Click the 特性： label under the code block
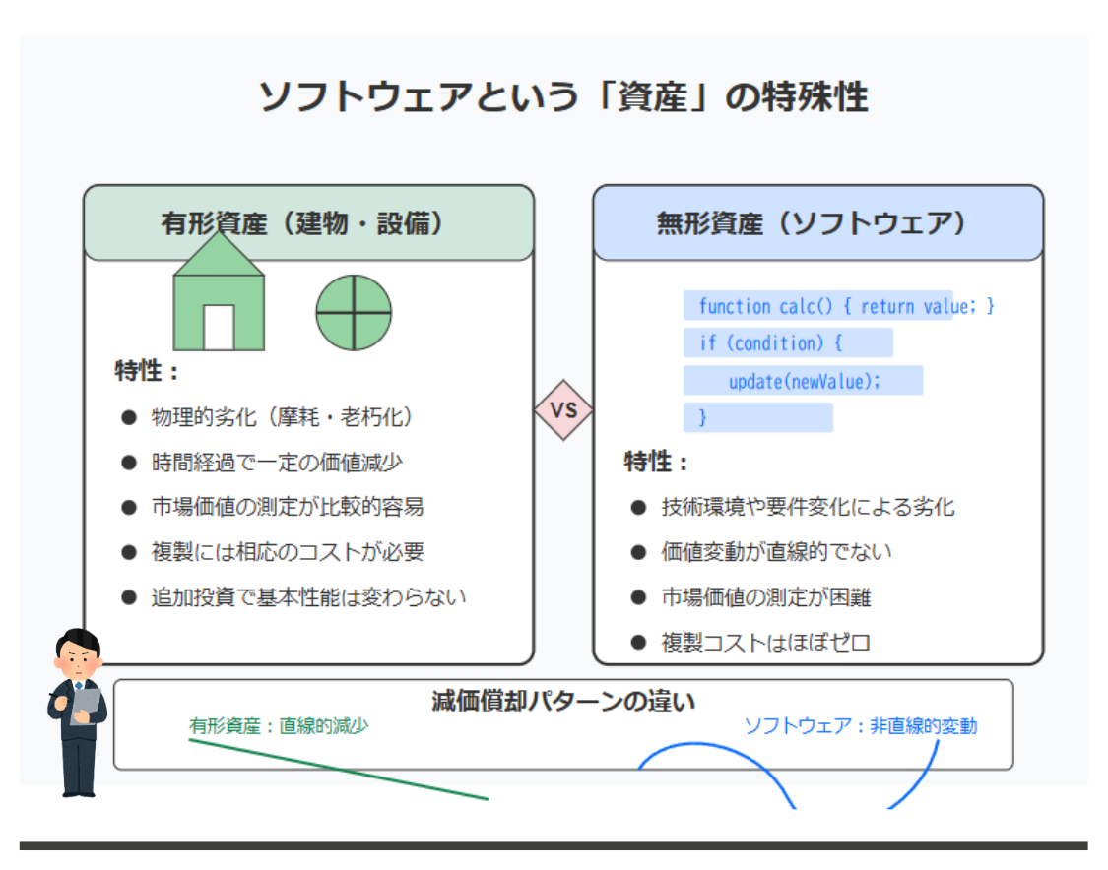The width and height of the screenshot is (1108, 870). click(x=656, y=462)
